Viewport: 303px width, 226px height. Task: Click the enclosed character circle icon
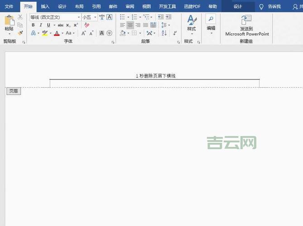[x=109, y=33]
